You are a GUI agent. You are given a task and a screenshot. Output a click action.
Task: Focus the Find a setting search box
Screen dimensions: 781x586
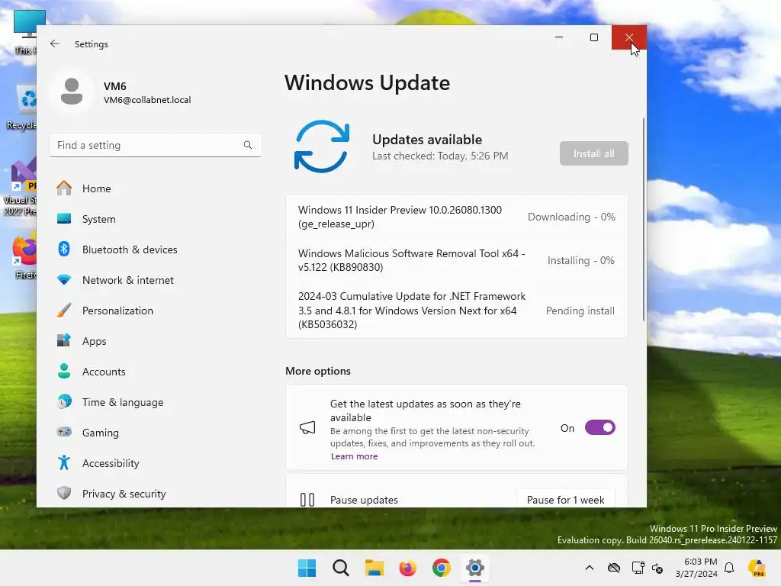coord(156,145)
